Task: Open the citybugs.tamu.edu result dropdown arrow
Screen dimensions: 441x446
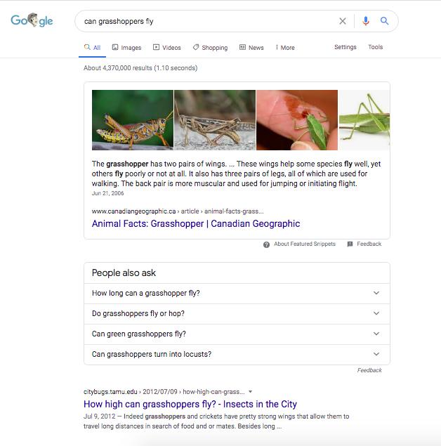Action: 250,392
